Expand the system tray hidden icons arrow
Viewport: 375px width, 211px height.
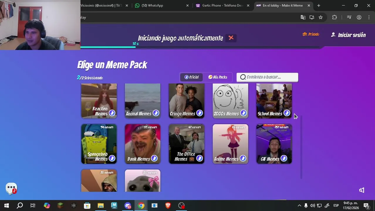(x=299, y=205)
